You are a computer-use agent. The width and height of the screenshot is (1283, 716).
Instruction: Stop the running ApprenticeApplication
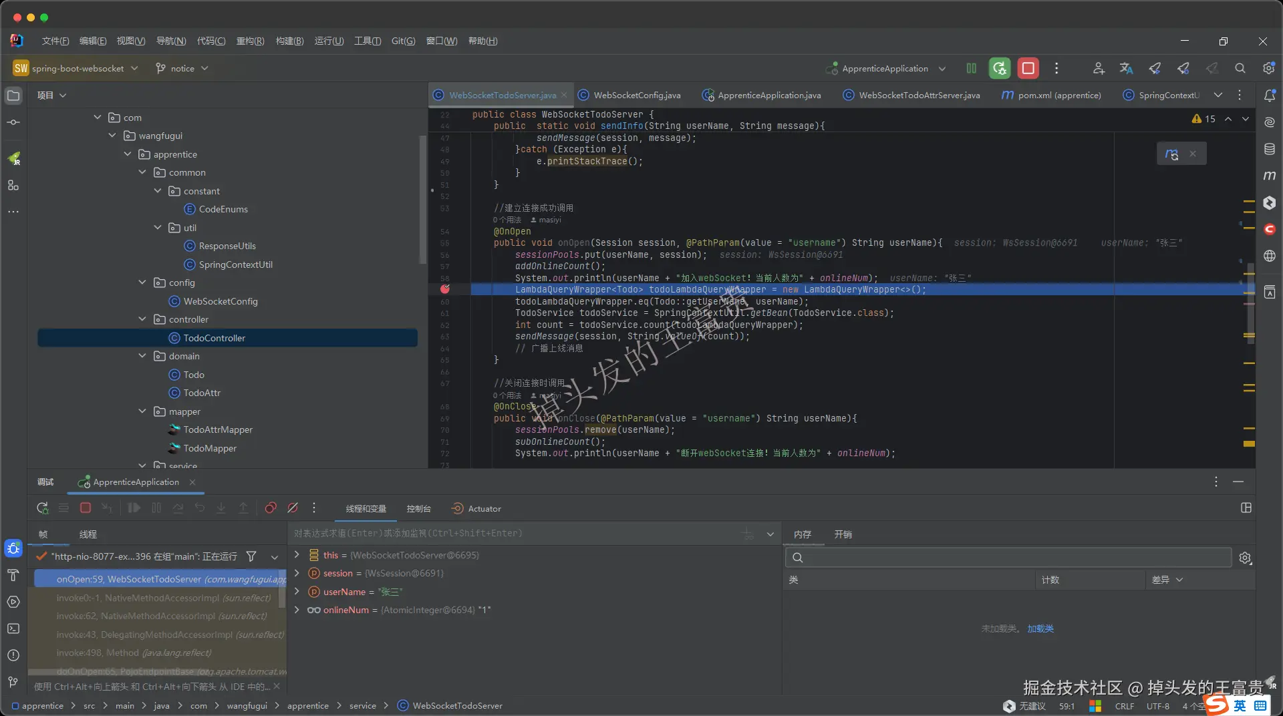[1028, 68]
